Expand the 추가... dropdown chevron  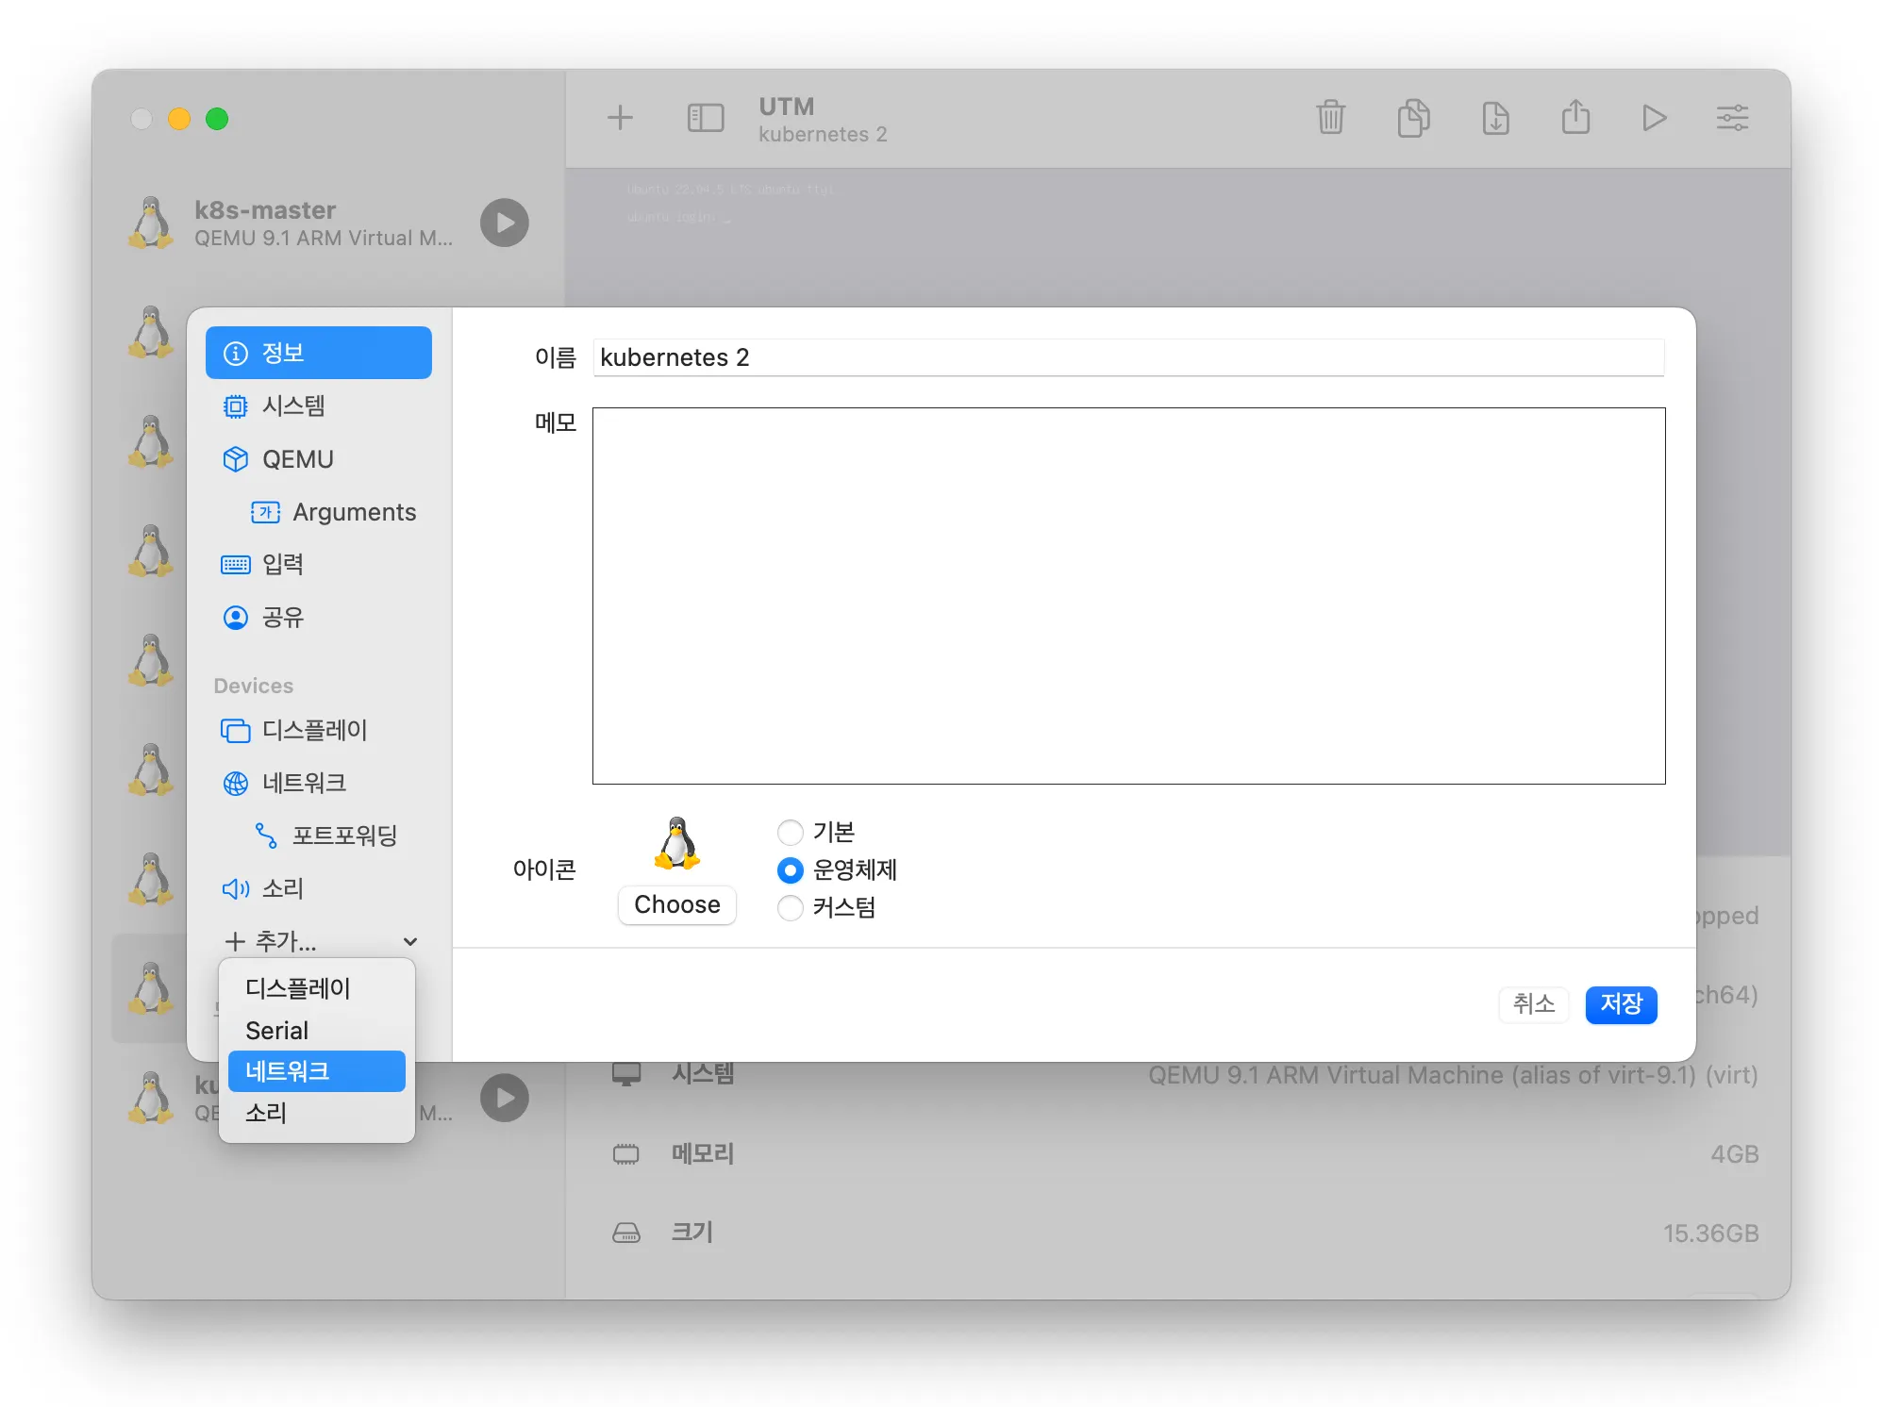coord(409,941)
